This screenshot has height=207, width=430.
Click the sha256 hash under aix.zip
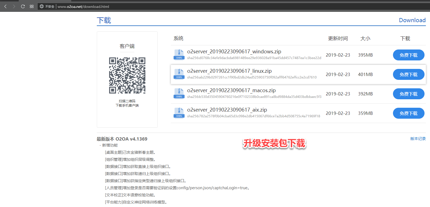(254, 116)
